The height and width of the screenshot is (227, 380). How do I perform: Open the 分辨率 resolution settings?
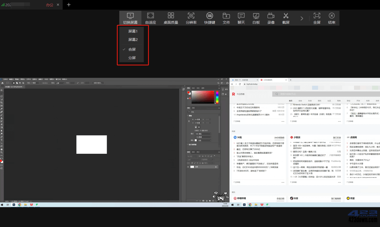point(191,18)
